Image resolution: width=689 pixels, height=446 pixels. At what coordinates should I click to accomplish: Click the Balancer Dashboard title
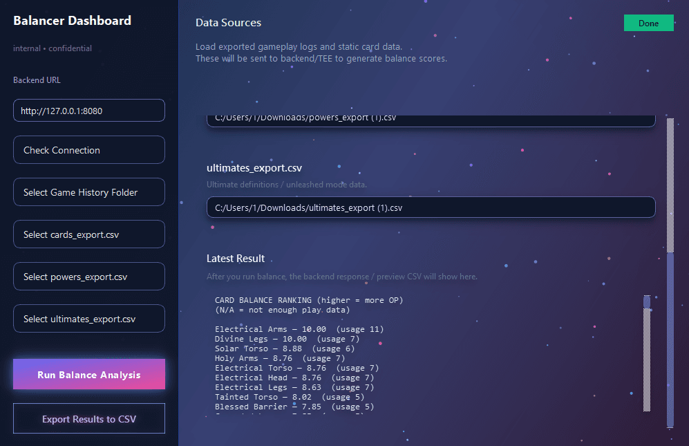[72, 21]
